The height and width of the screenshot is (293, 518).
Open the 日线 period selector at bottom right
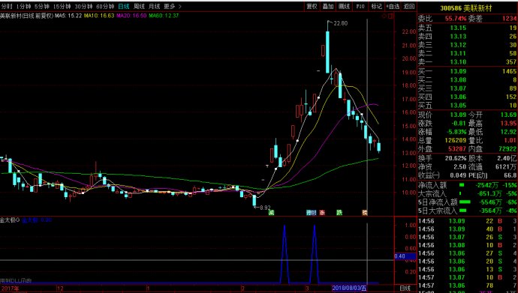pos(405,289)
